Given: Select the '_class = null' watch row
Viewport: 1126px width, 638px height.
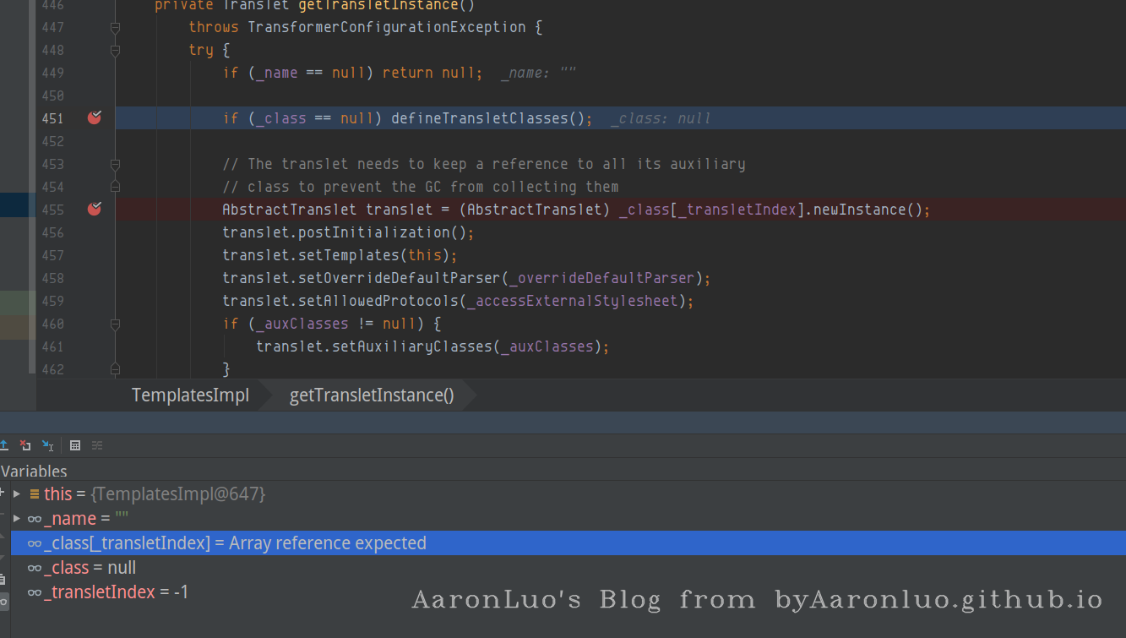Looking at the screenshot, I should [568, 568].
